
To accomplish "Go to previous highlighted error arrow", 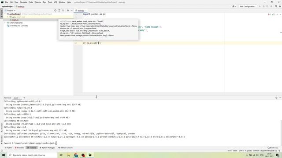I will (x=277, y=14).
